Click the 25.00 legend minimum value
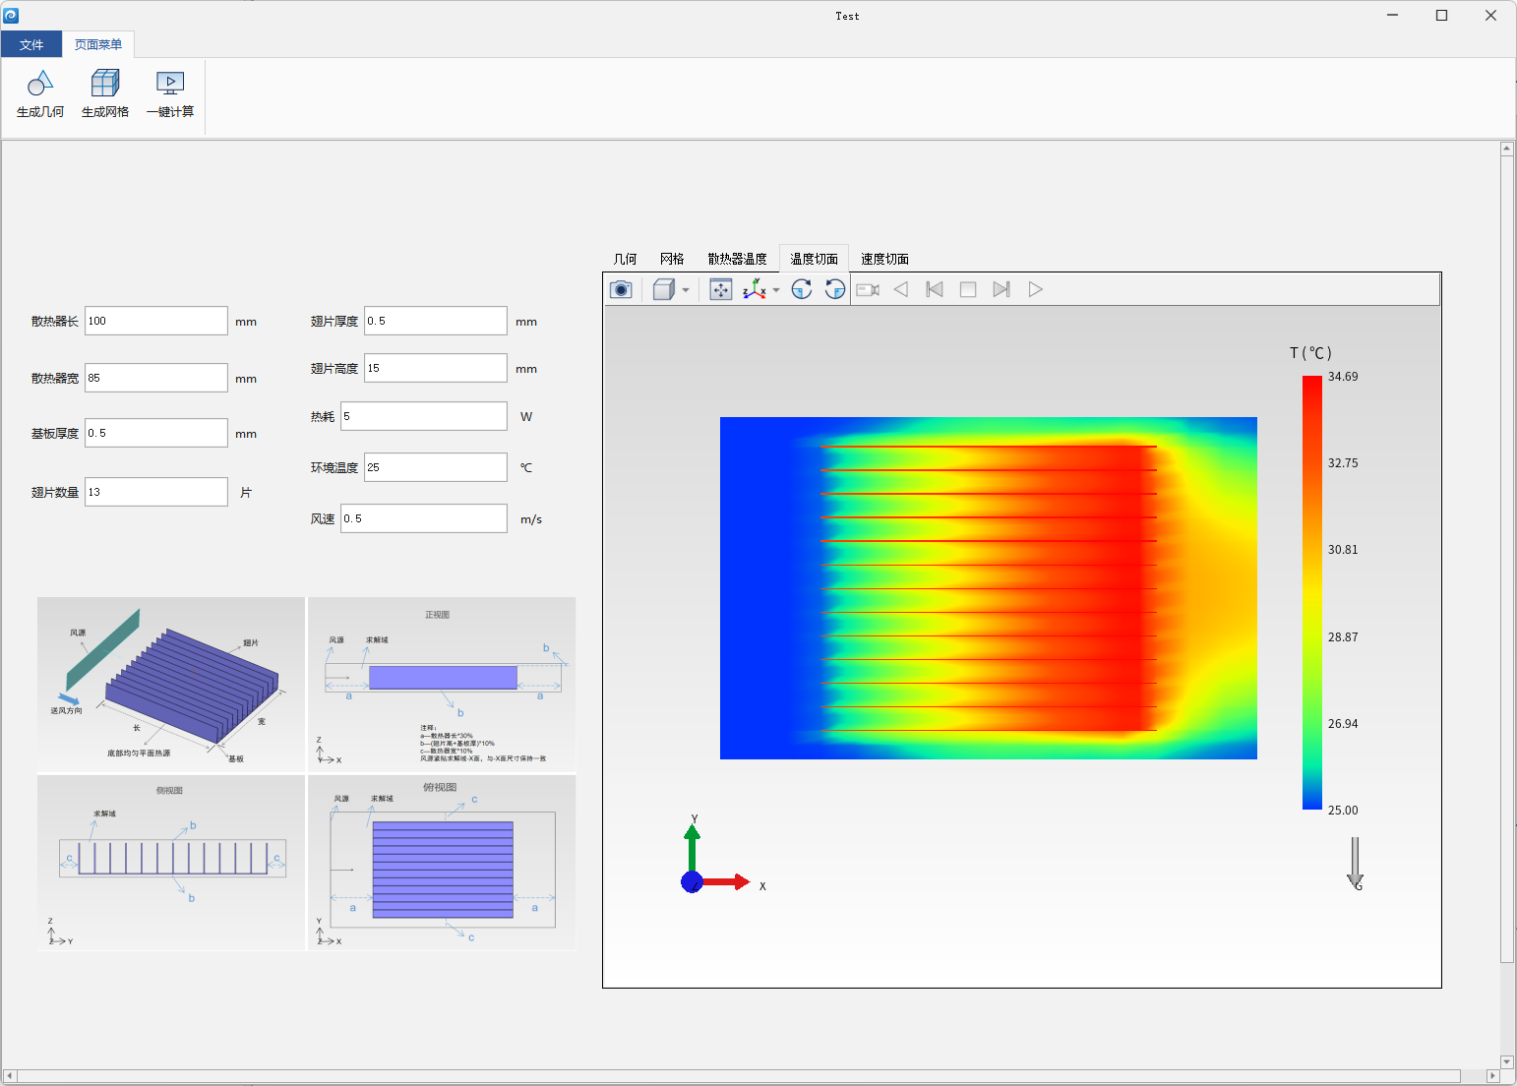Image resolution: width=1517 pixels, height=1086 pixels. [1343, 811]
